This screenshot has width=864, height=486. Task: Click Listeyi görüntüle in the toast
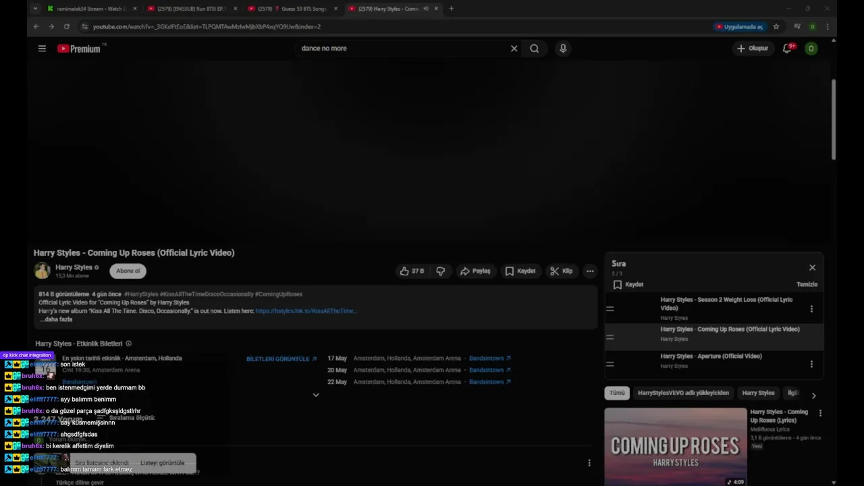pyautogui.click(x=162, y=463)
